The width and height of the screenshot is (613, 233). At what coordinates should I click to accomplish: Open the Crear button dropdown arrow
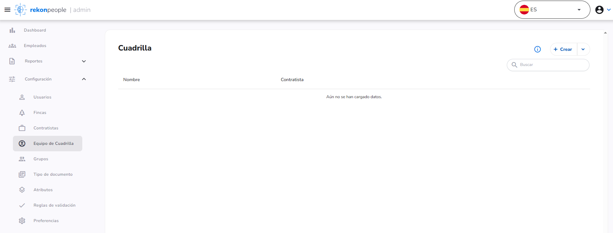point(583,49)
